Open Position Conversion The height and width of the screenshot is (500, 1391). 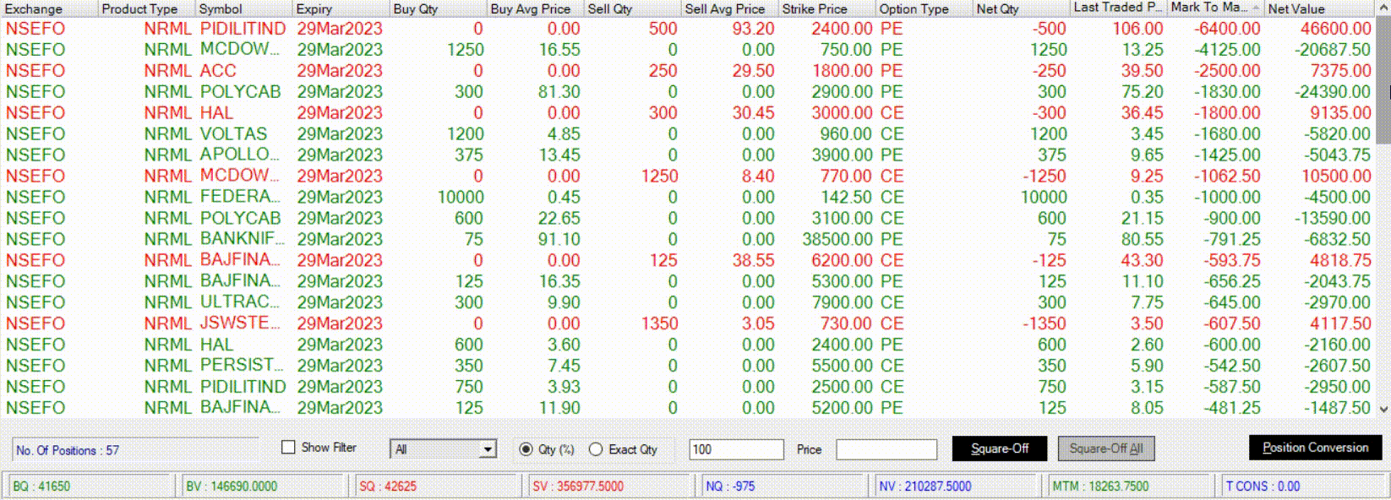tap(1315, 448)
